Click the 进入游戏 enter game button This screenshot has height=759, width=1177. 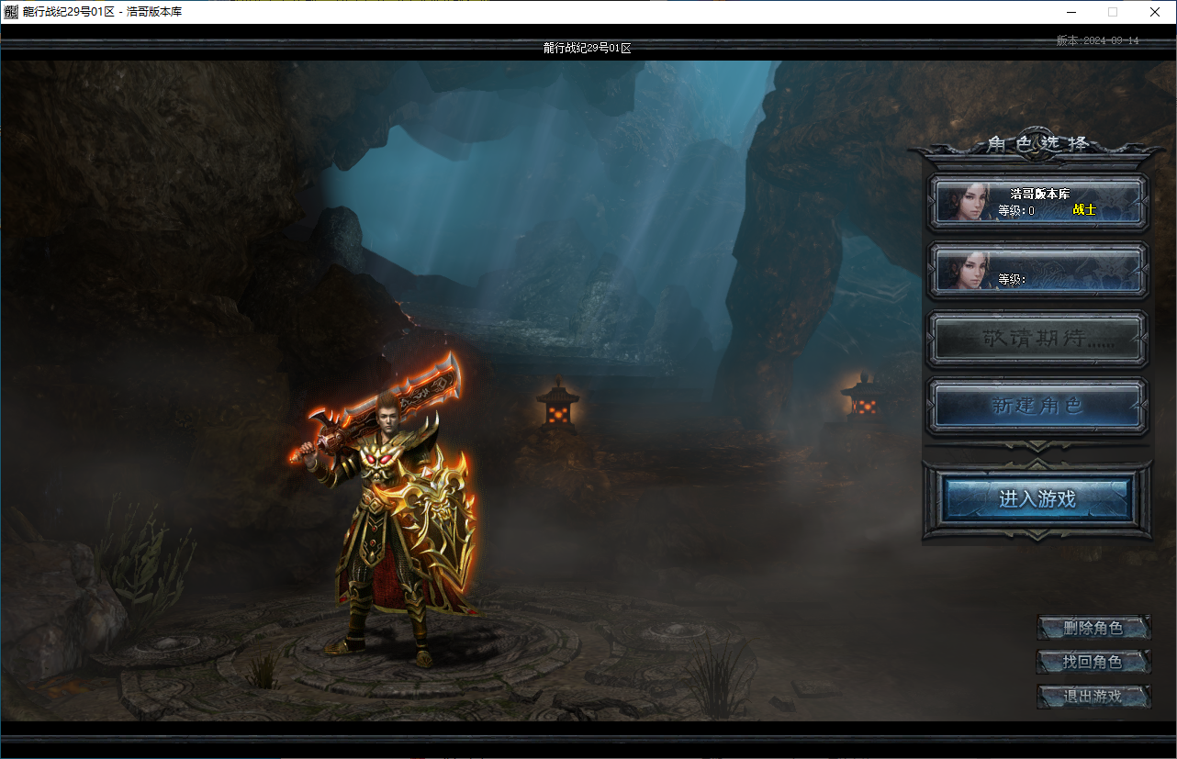coord(1037,499)
